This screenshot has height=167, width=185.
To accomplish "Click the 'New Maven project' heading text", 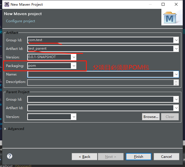I will click(x=23, y=14).
